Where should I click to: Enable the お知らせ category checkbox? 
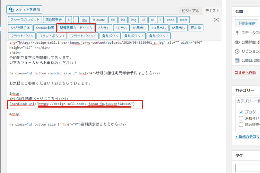tap(241, 118)
